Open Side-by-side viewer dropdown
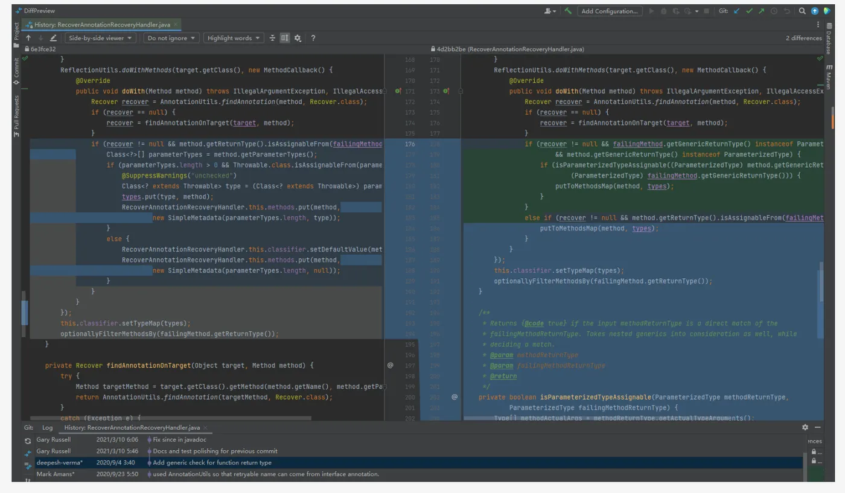 (x=100, y=38)
